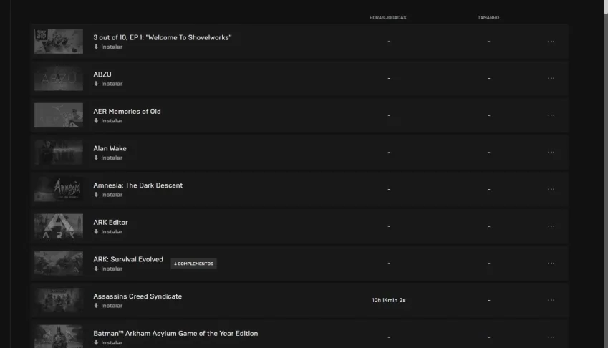Select the Alan Wake thumbnail

pyautogui.click(x=59, y=153)
